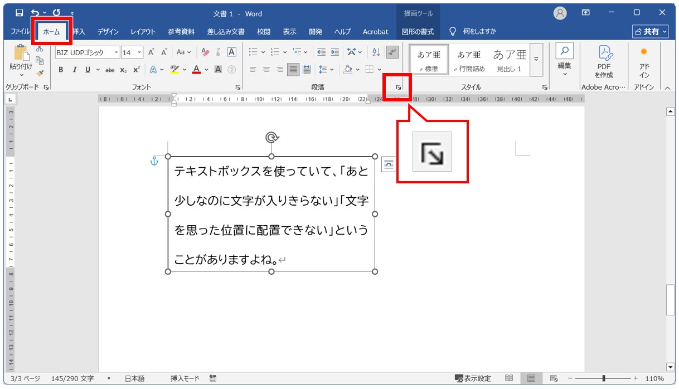Align paragraph text to the right
This screenshot has width=679, height=389.
280,70
